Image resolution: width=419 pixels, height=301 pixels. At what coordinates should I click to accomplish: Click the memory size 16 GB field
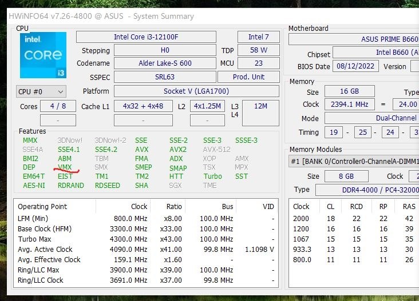tap(350, 91)
